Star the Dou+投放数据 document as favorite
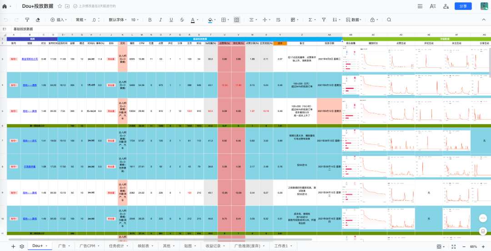 pyautogui.click(x=60, y=6)
